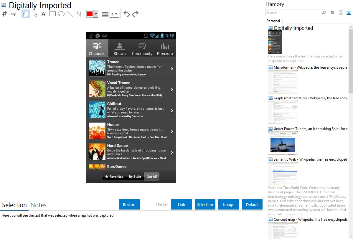This screenshot has height=239, width=353.
Task: Open the line width dropdown showing 4
Action: click(x=114, y=14)
